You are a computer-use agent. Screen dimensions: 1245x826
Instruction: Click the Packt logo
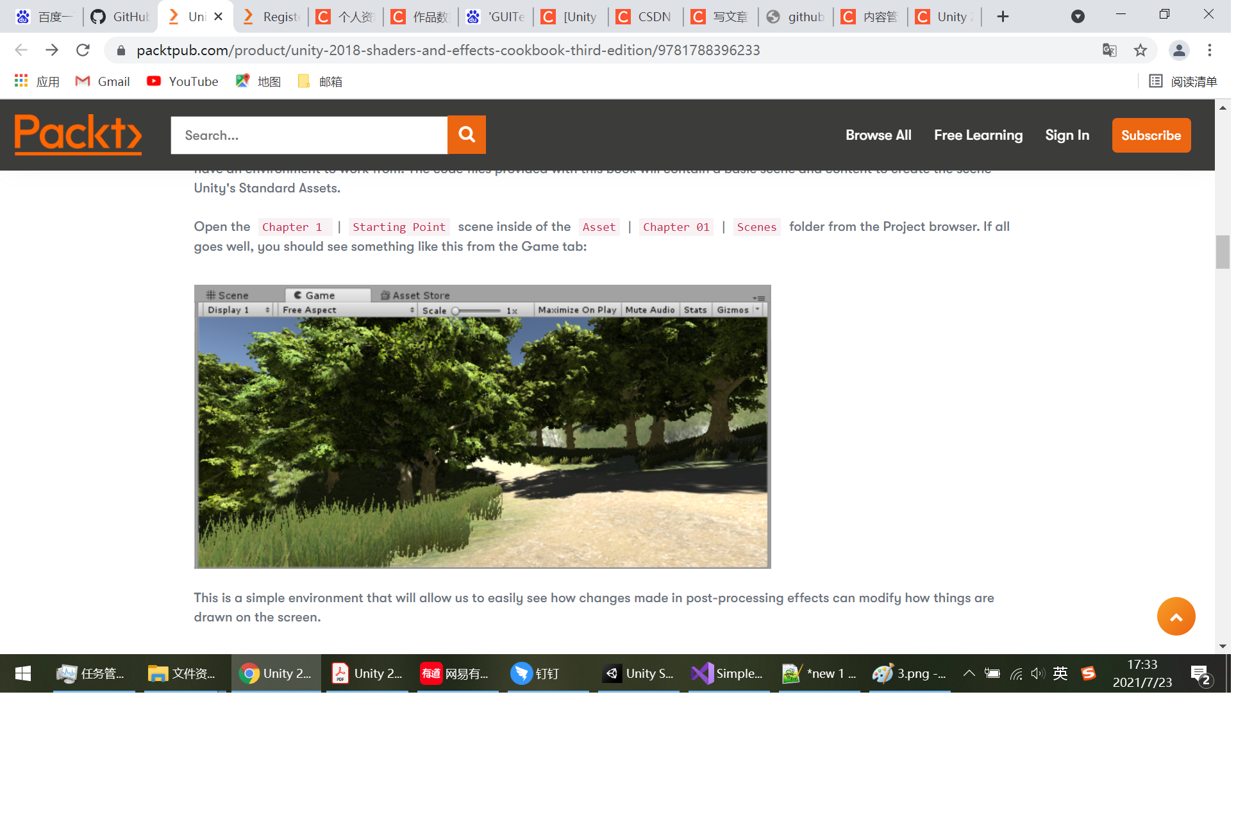point(78,135)
